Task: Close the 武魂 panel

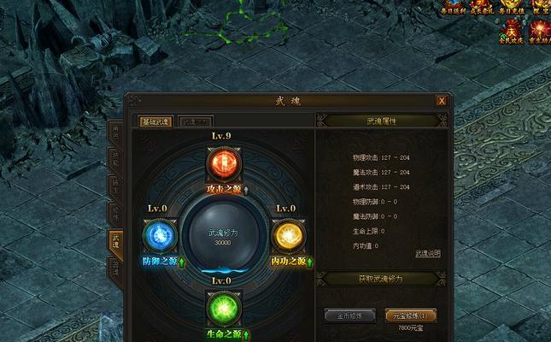Action: pos(442,101)
